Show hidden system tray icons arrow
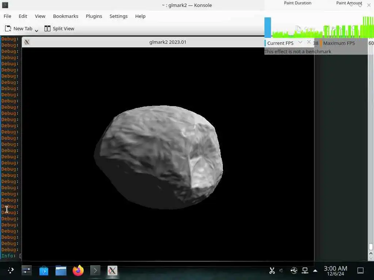 pyautogui.click(x=315, y=271)
